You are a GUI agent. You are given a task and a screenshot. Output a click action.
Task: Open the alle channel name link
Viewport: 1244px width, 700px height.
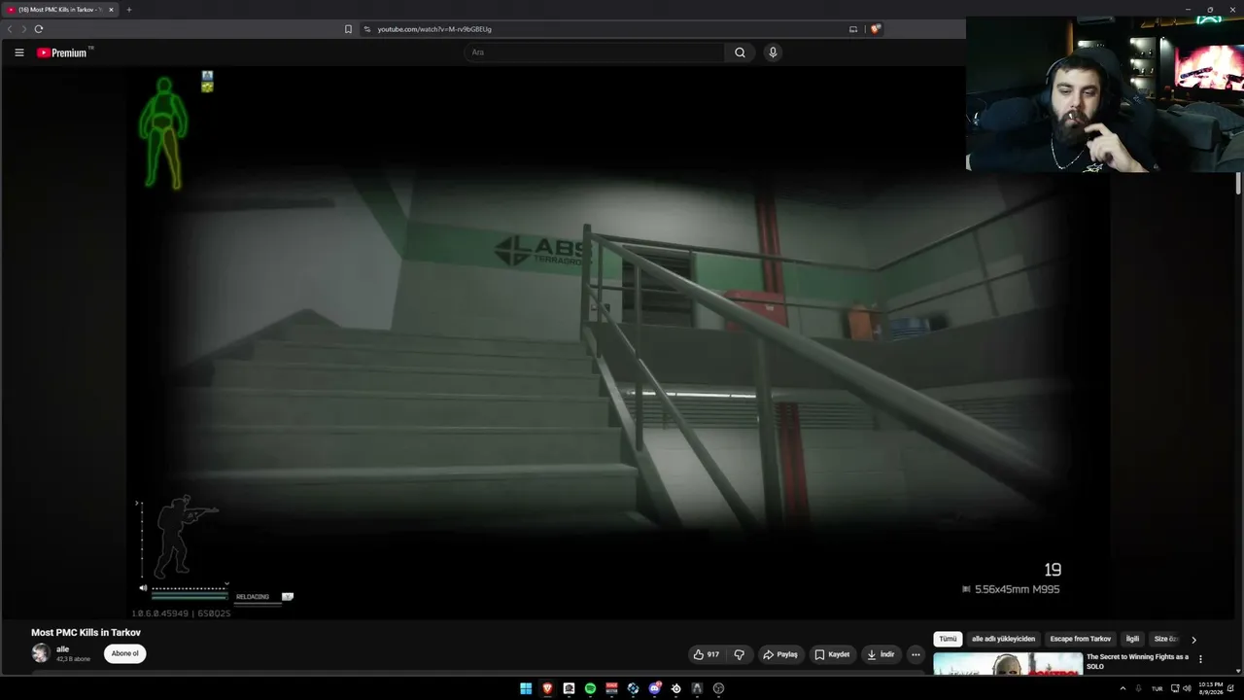[x=62, y=648]
